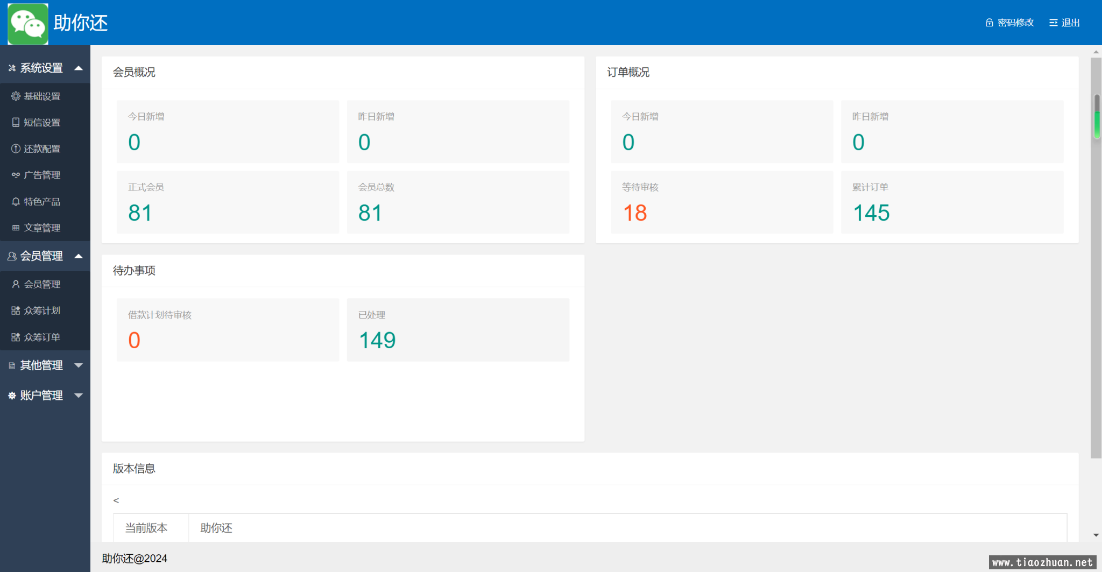The height and width of the screenshot is (572, 1102).
Task: Open 借款计划待审核 card
Action: [228, 330]
